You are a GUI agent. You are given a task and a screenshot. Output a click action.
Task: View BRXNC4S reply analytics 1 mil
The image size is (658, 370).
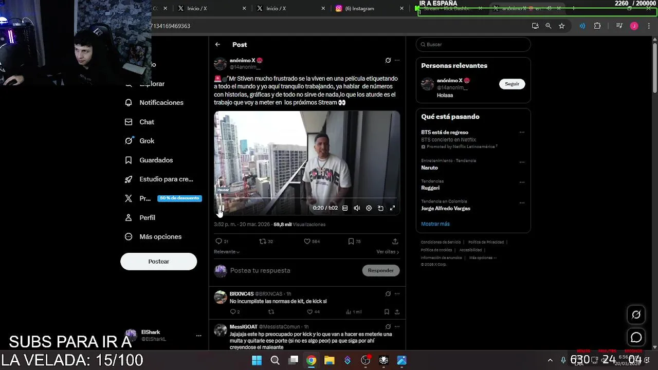pos(354,312)
